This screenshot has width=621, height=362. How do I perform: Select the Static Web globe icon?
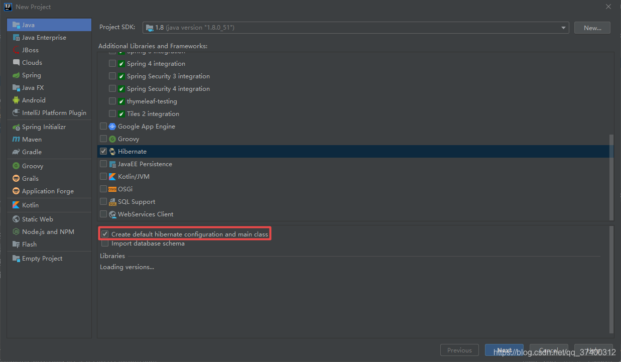tap(17, 219)
